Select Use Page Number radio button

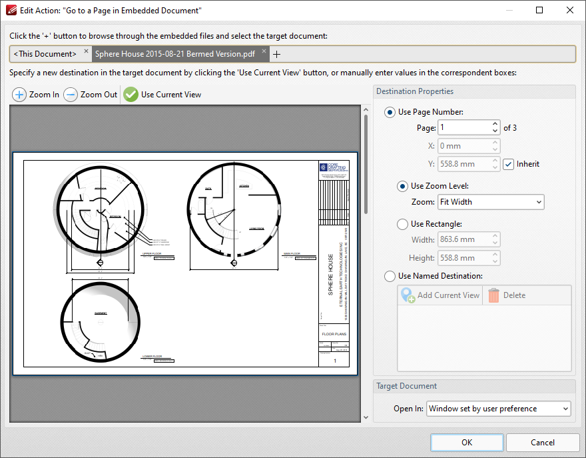(390, 112)
